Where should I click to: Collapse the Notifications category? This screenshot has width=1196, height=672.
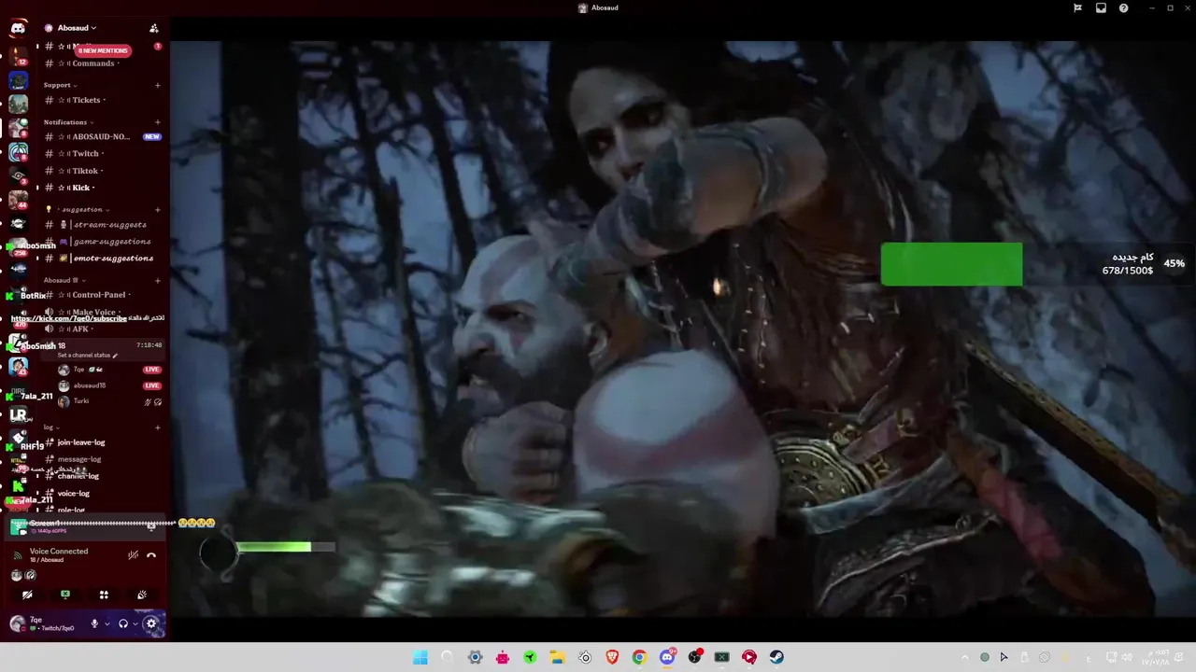tap(68, 122)
